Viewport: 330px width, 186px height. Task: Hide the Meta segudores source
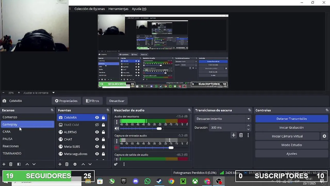click(97, 154)
